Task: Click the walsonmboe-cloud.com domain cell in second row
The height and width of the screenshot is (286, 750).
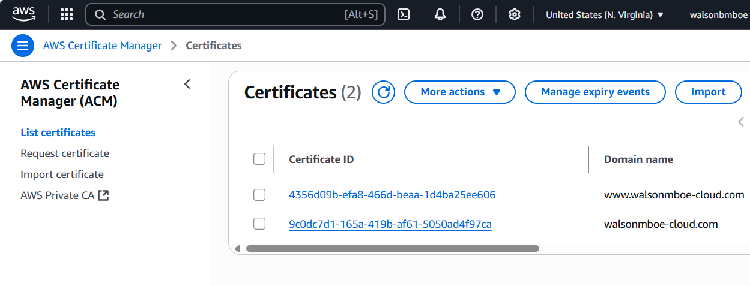Action: 661,224
